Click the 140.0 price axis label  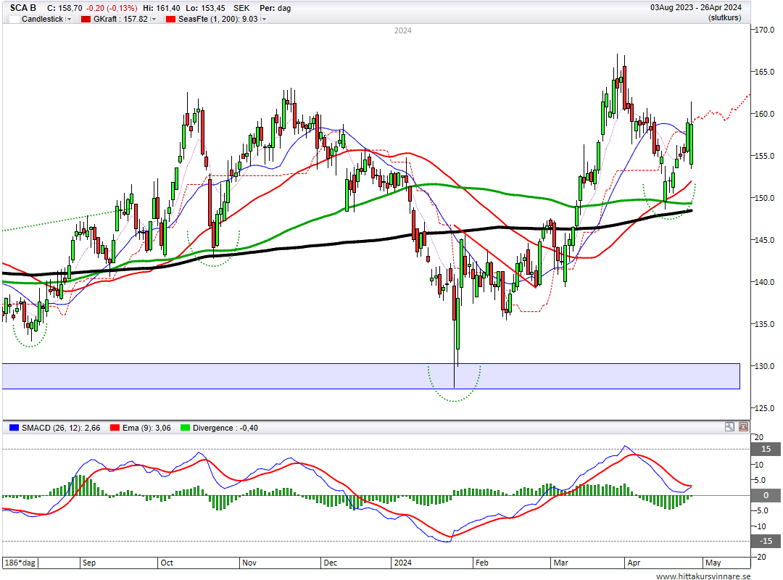click(764, 282)
